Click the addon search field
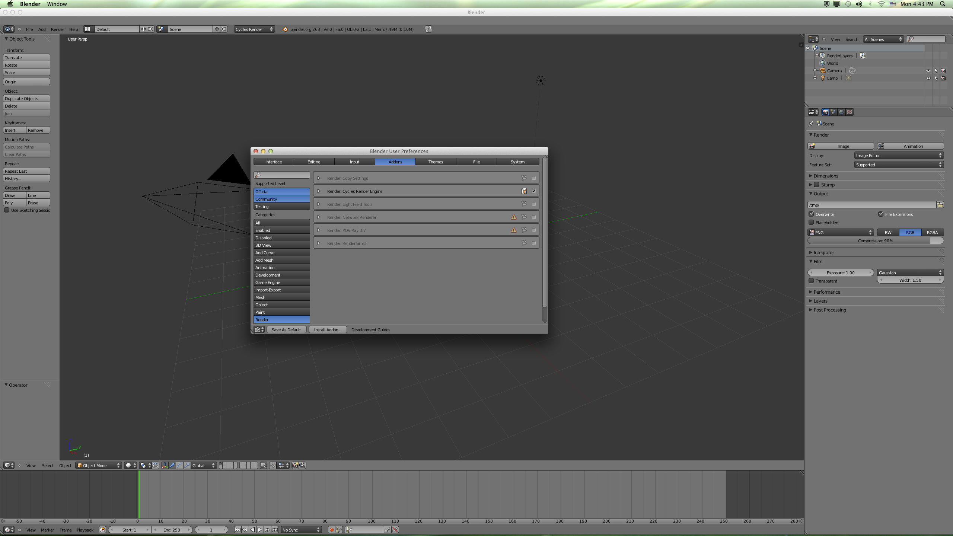Image resolution: width=953 pixels, height=536 pixels. click(x=282, y=175)
